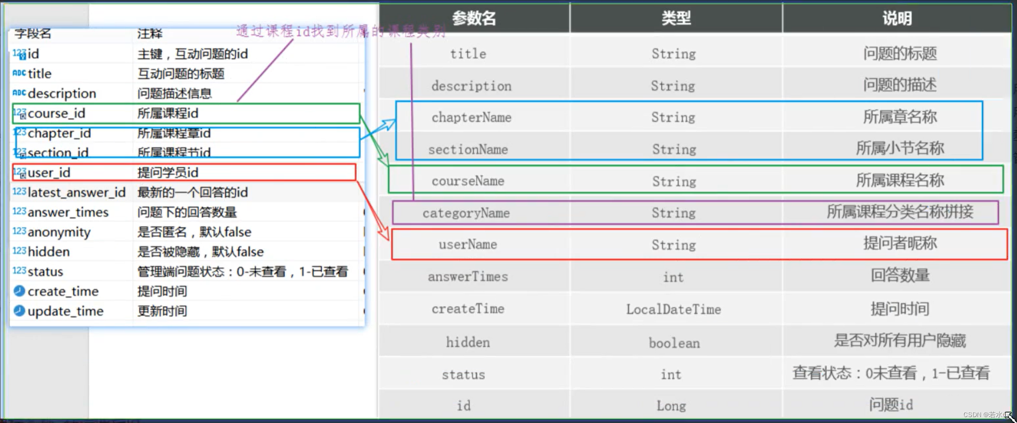This screenshot has width=1017, height=423.
Task: Select the latest_answer_id field name
Action: tap(77, 192)
